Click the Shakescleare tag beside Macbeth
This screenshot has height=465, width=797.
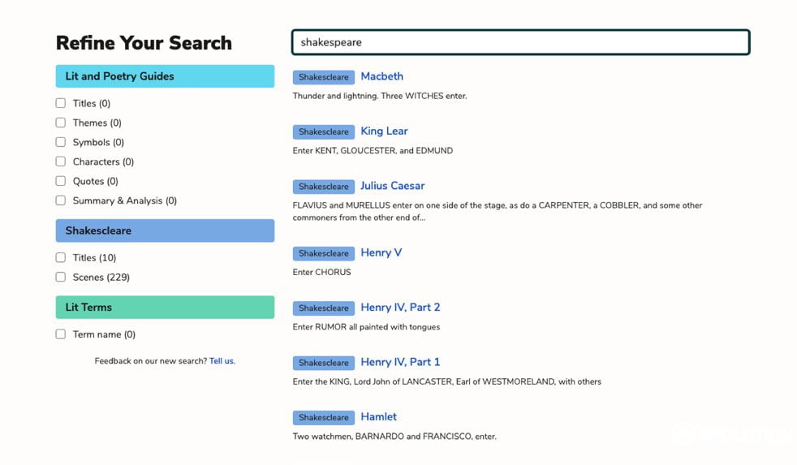pyautogui.click(x=323, y=77)
